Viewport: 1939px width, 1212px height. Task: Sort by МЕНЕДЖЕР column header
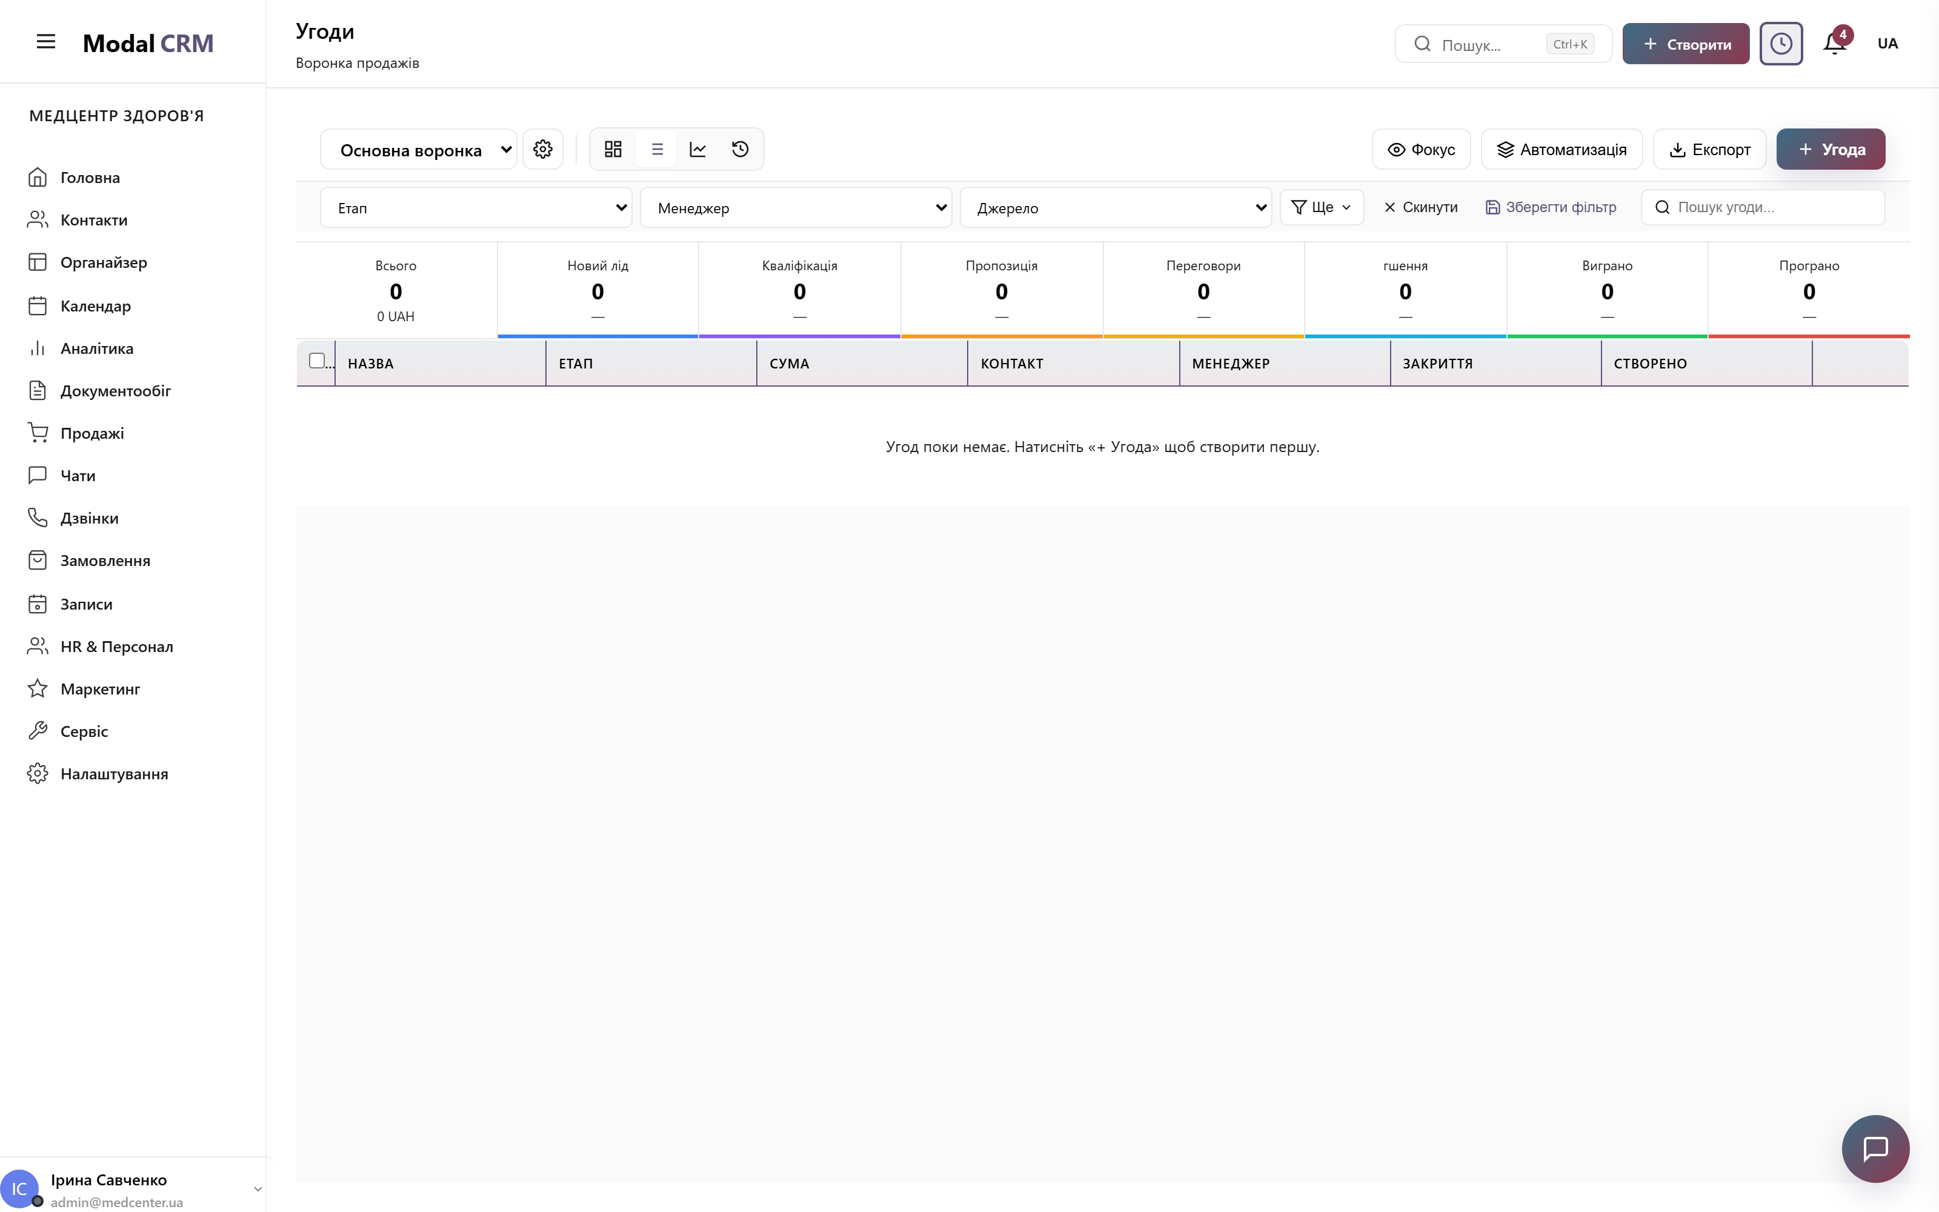pos(1285,364)
